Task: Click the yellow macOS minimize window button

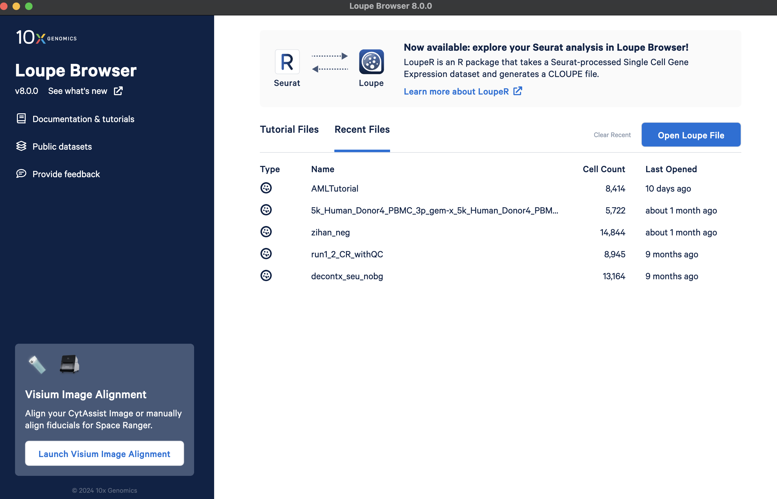Action: [16, 6]
